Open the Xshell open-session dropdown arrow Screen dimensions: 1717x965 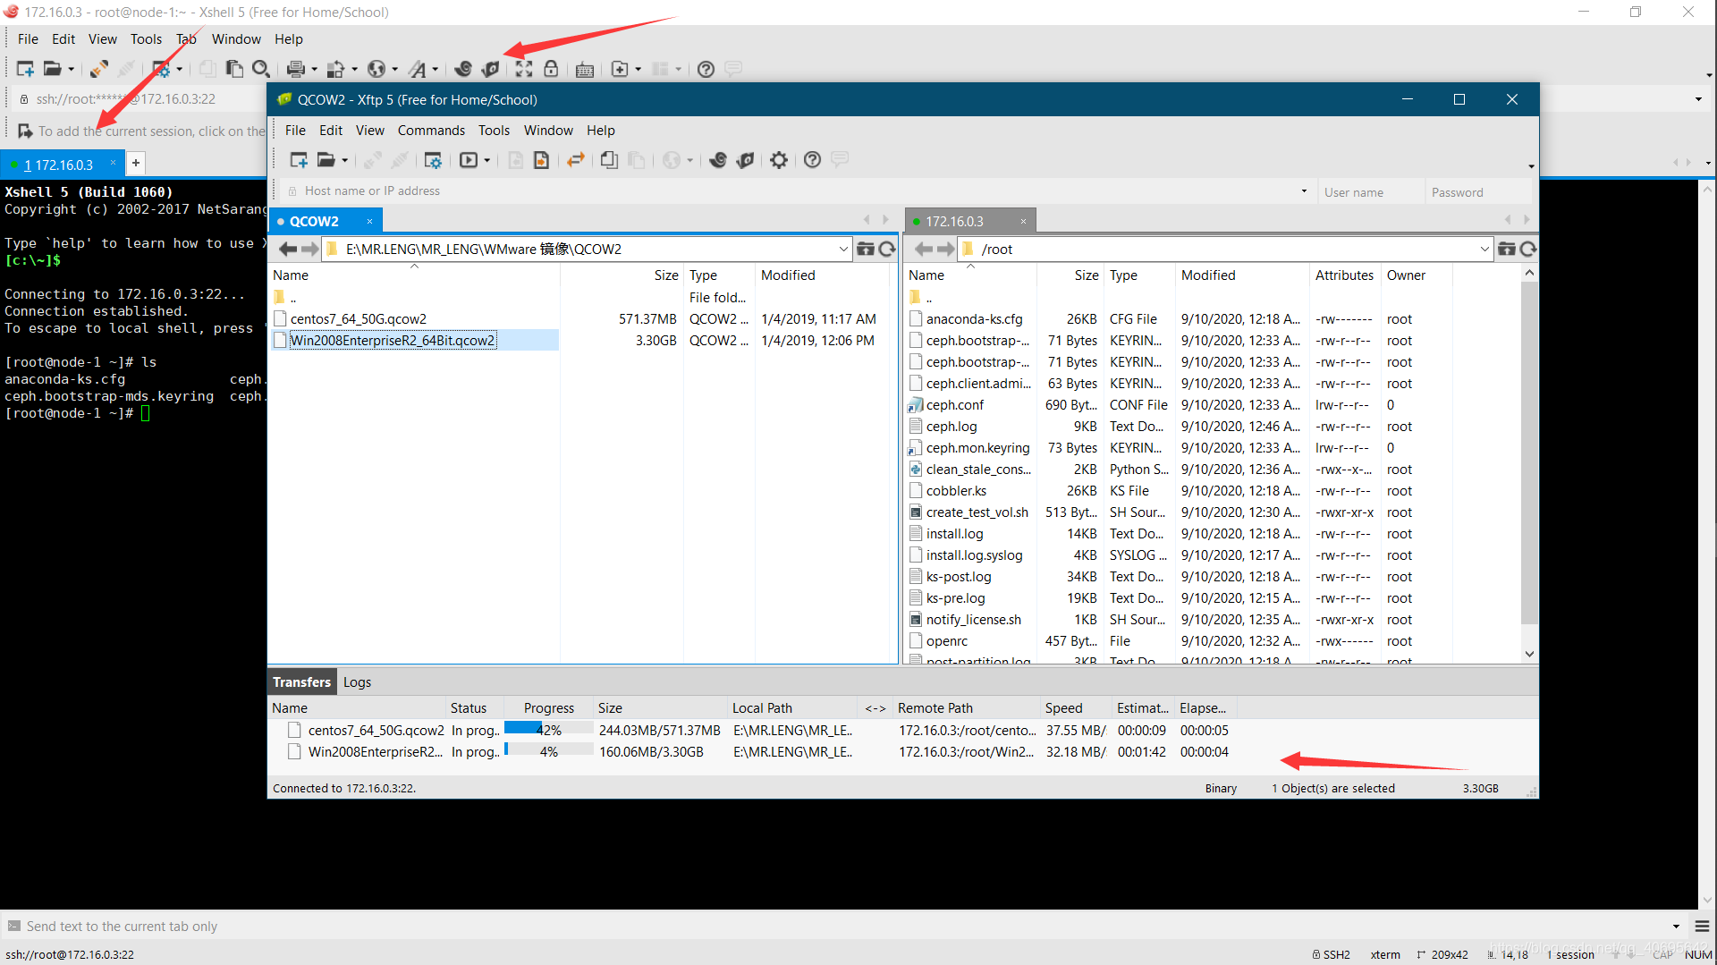pyautogui.click(x=71, y=69)
